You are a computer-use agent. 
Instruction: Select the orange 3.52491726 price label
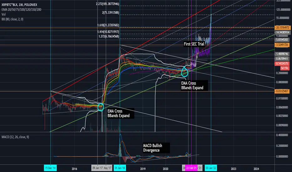tap(283, 45)
